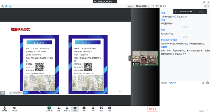Click http://yjs.hbut.edu.cn/ on 联系人 card
The width and height of the screenshot is (210, 112).
[x=84, y=74]
